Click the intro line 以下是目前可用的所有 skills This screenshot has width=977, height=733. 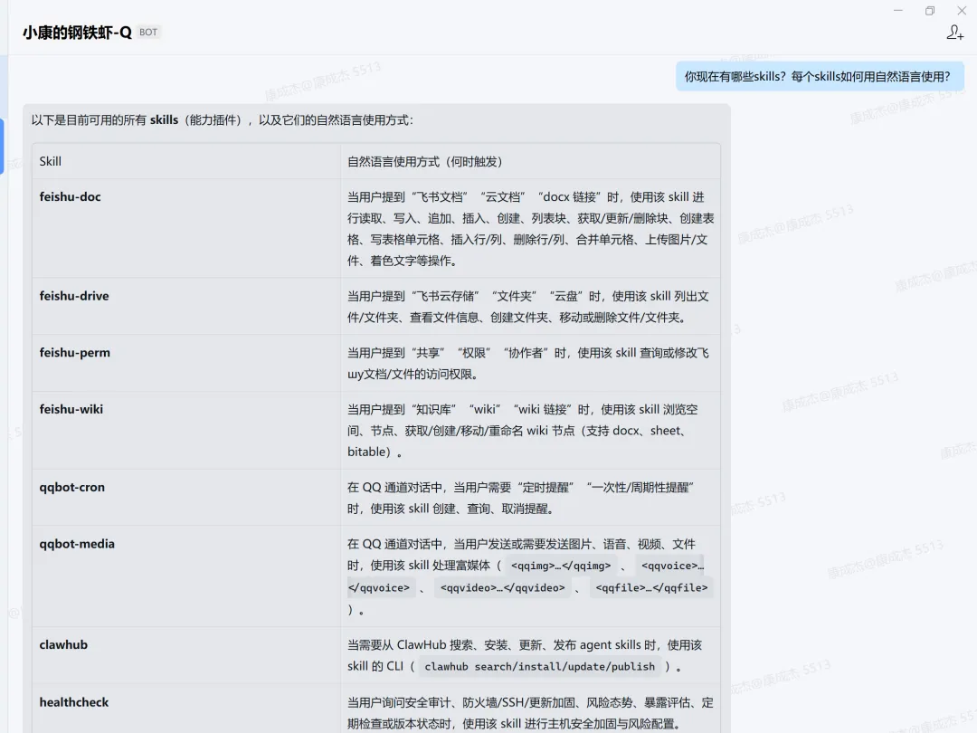pos(223,119)
